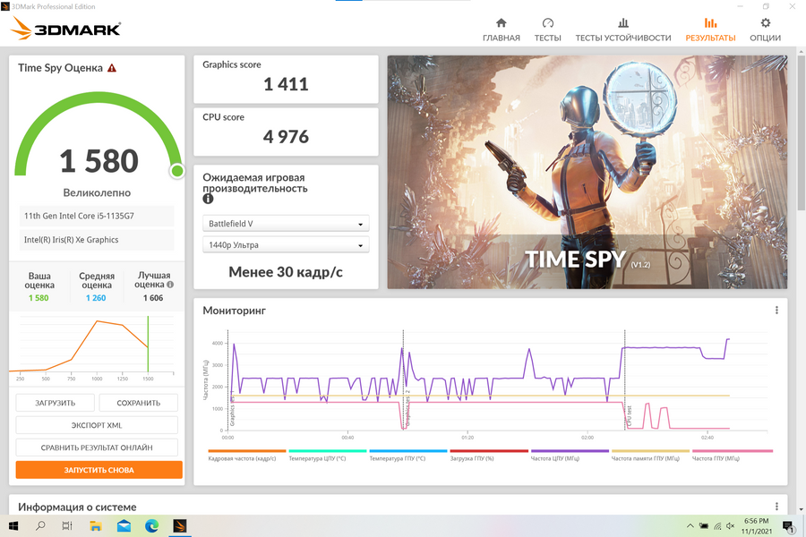Go to the ГЛАВНАЯ tab
This screenshot has width=806, height=537.
pyautogui.click(x=501, y=30)
